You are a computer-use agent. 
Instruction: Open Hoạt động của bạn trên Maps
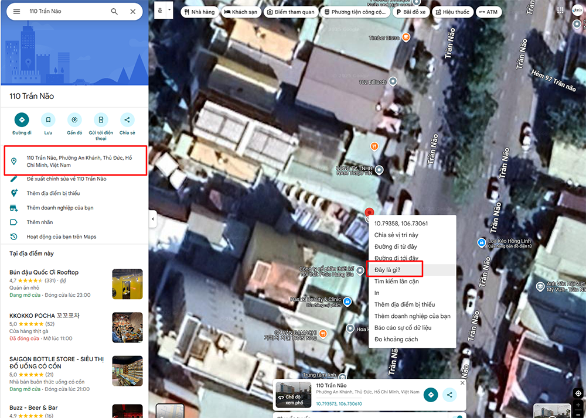[x=62, y=237]
